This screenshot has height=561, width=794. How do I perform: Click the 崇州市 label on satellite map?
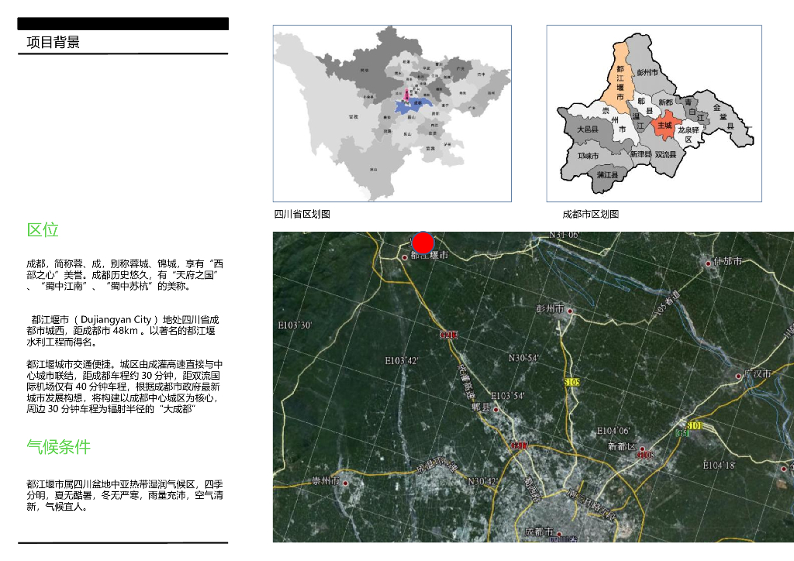pyautogui.click(x=326, y=480)
